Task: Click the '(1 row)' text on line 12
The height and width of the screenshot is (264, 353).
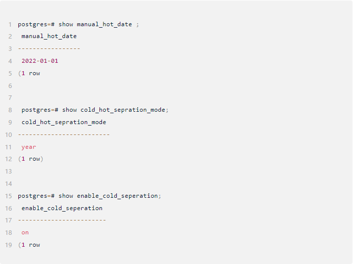Action: (x=31, y=159)
